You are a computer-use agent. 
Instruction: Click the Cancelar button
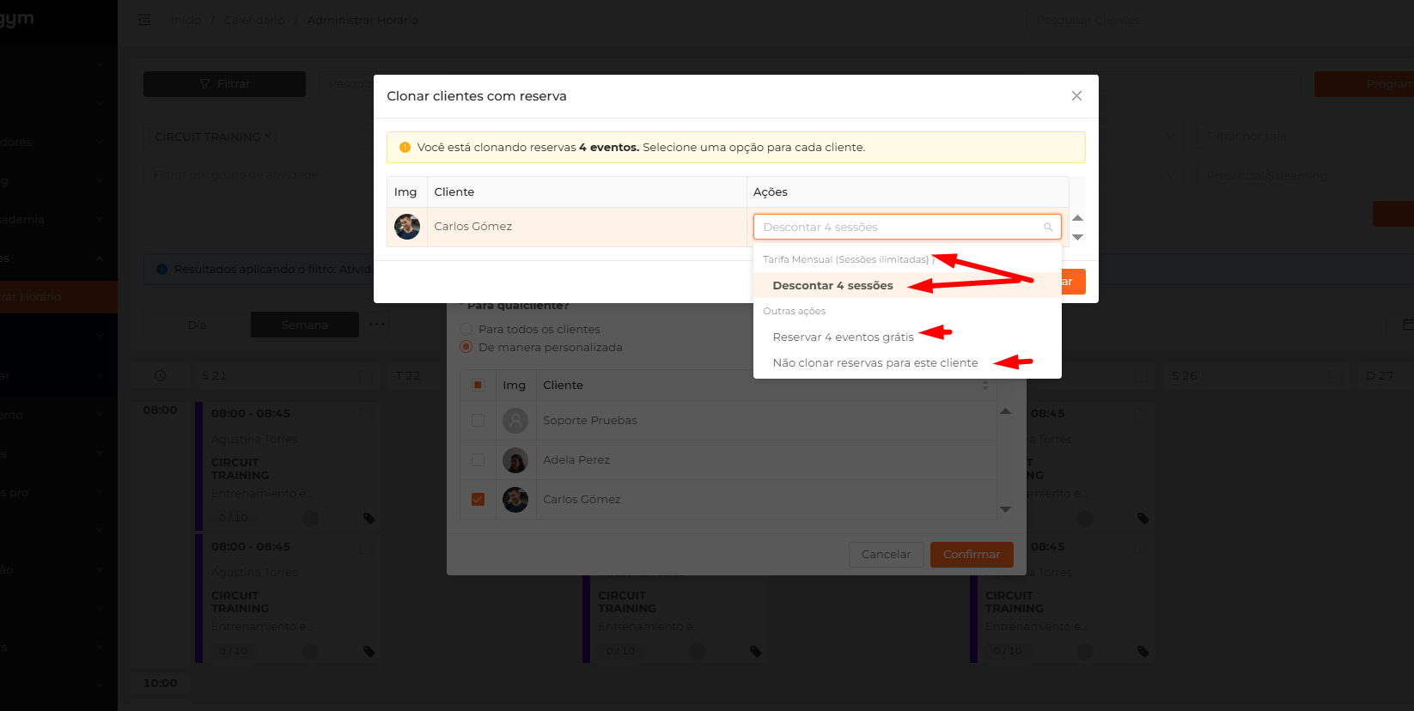[x=886, y=555]
